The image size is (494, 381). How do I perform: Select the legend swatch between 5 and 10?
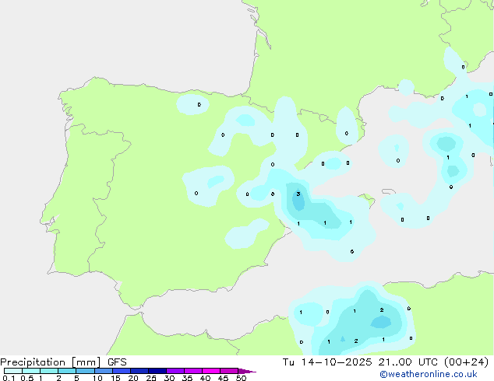coord(85,371)
